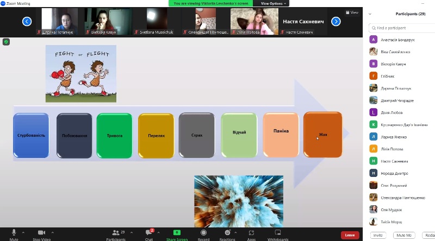Click the Participants (29) panel title

pos(411,14)
